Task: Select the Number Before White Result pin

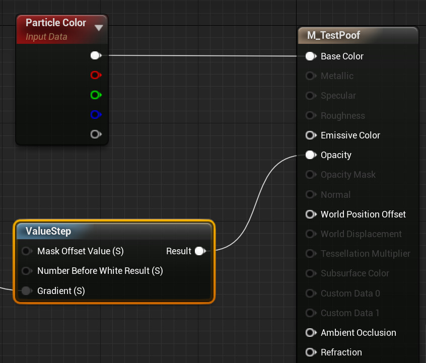Action: 27,271
